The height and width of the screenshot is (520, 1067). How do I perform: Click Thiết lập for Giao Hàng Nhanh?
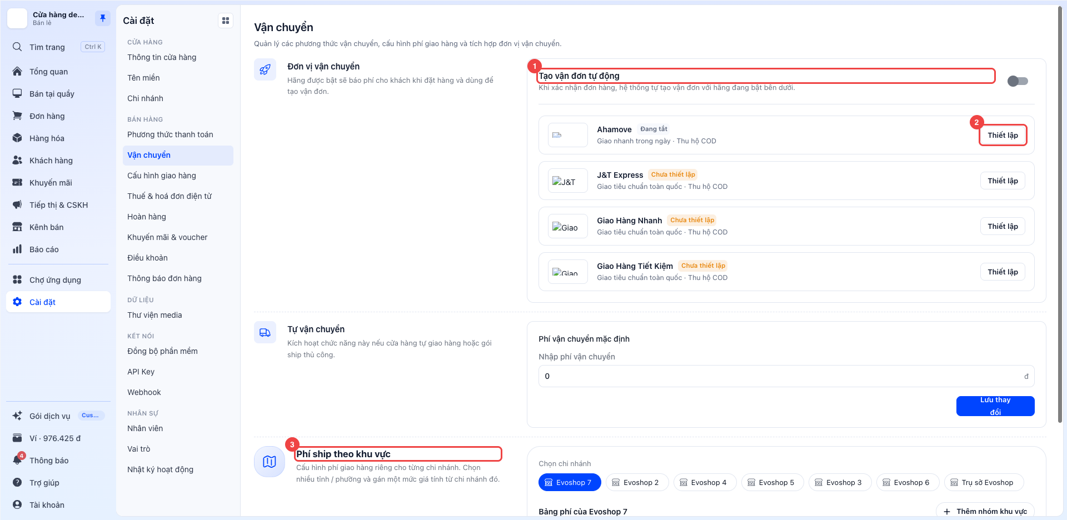coord(1003,226)
